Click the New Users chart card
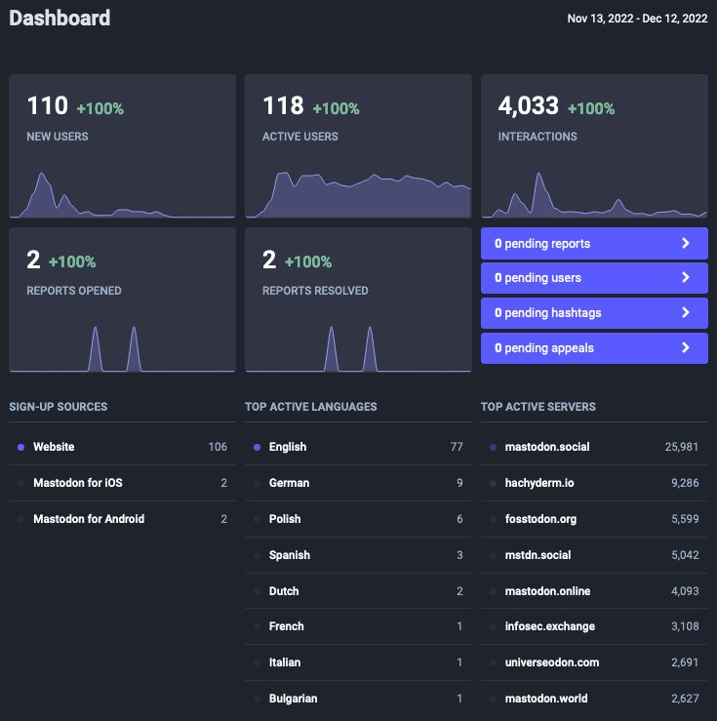The width and height of the screenshot is (717, 721). click(122, 146)
